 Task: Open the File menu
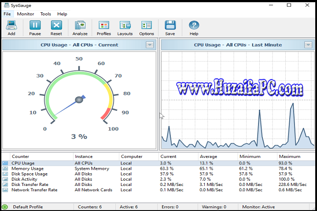[x=7, y=14]
